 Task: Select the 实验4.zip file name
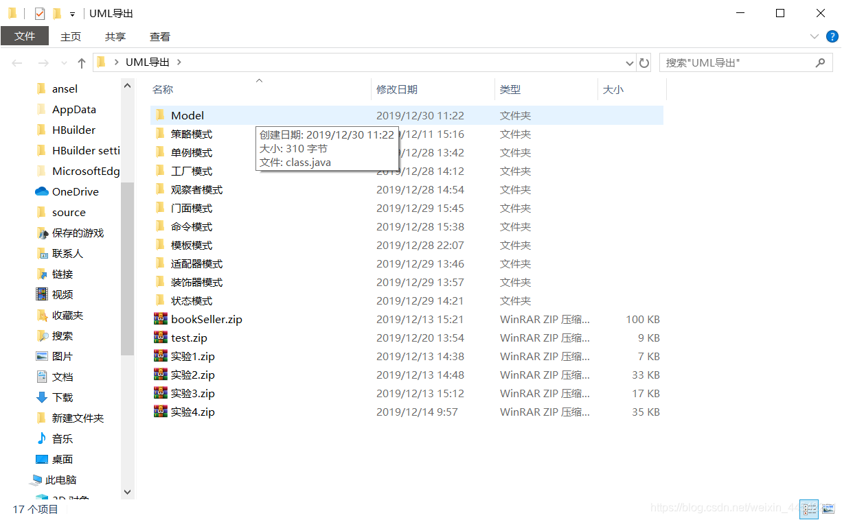[x=193, y=412]
